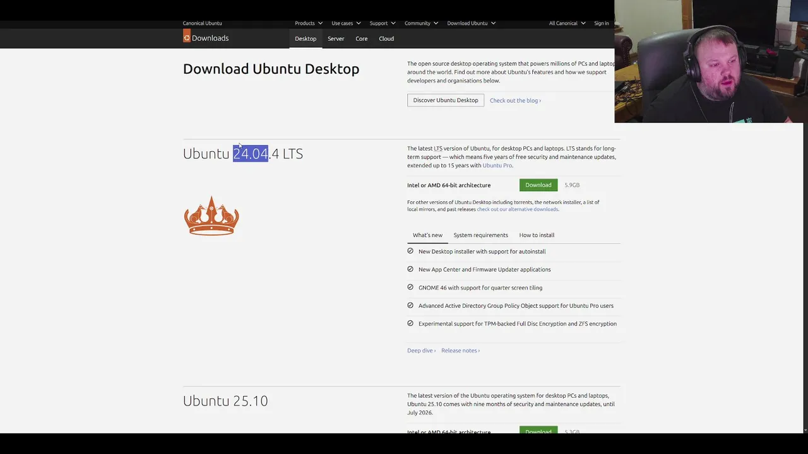
Task: Click the page scrollbar down arrow
Action: pyautogui.click(x=805, y=430)
